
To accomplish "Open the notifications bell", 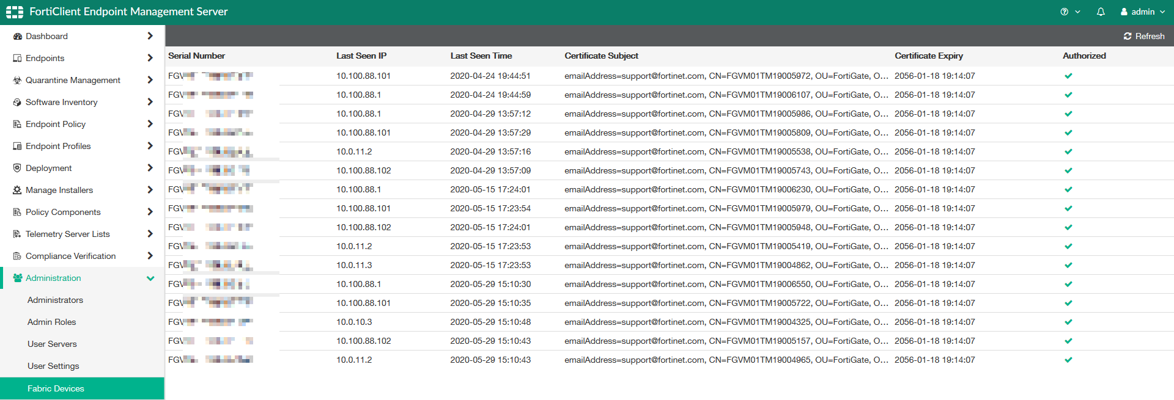I will (x=1101, y=12).
